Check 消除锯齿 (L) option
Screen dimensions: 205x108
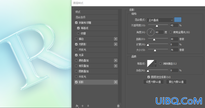tap(160, 64)
